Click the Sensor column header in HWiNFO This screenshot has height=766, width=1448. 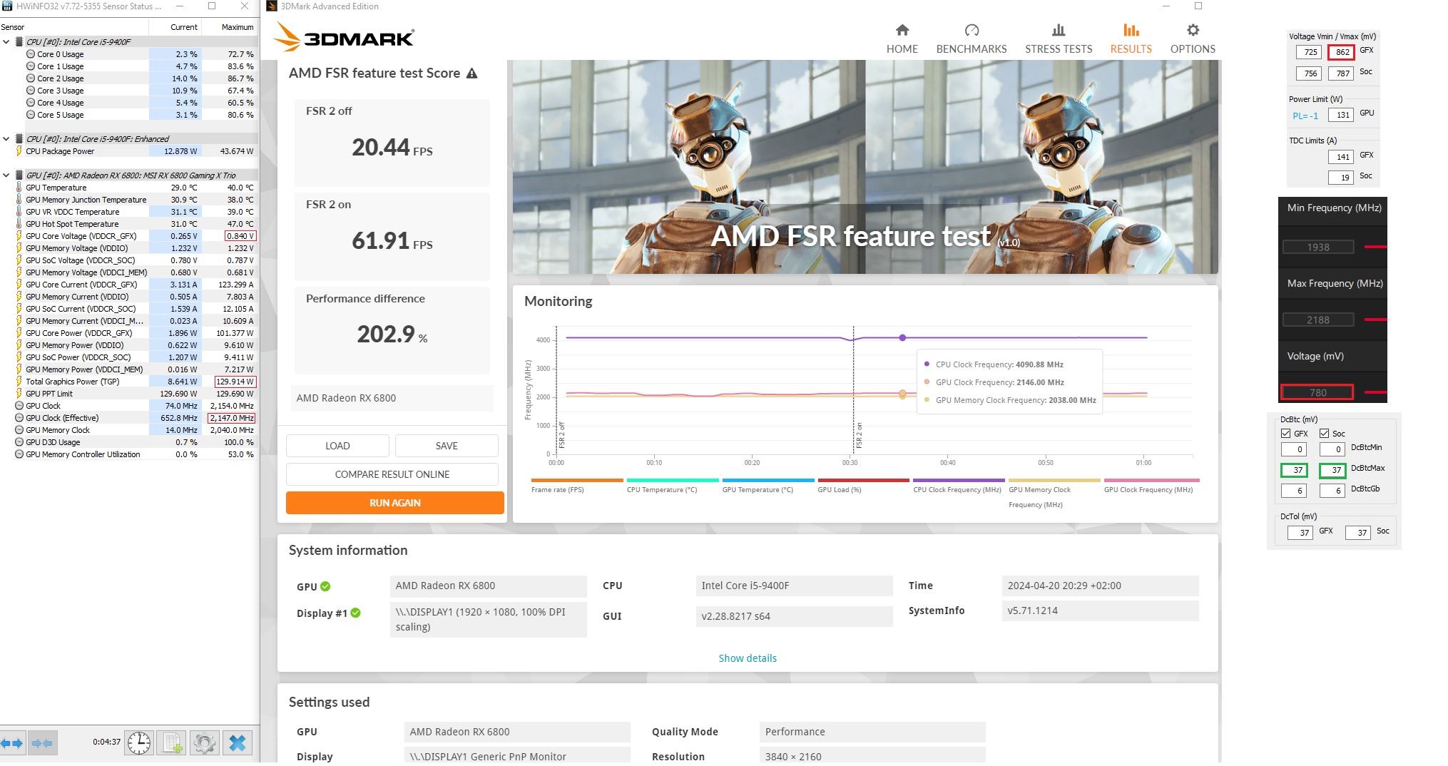pos(74,27)
